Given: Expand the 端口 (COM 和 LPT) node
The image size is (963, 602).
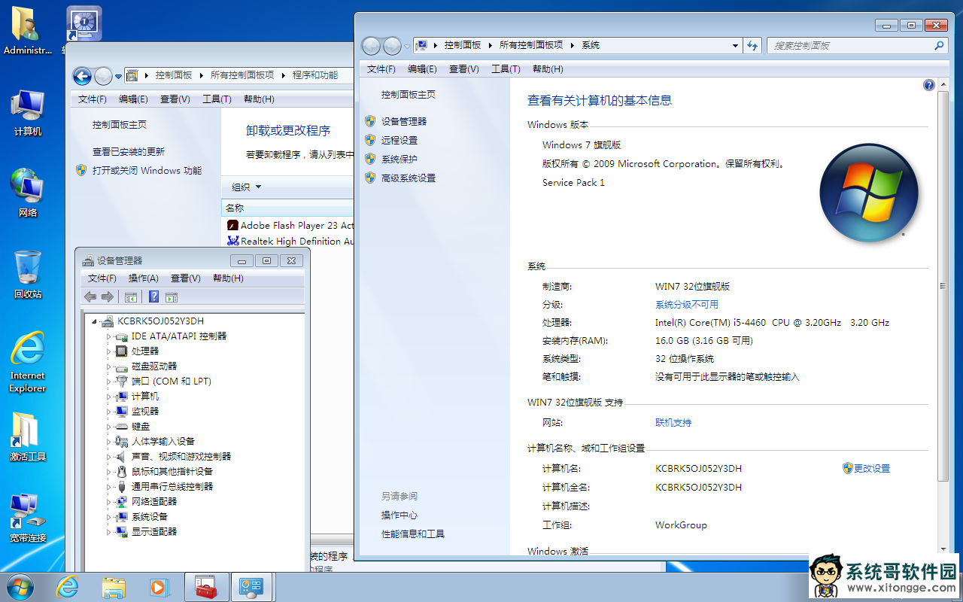Looking at the screenshot, I should pos(108,382).
